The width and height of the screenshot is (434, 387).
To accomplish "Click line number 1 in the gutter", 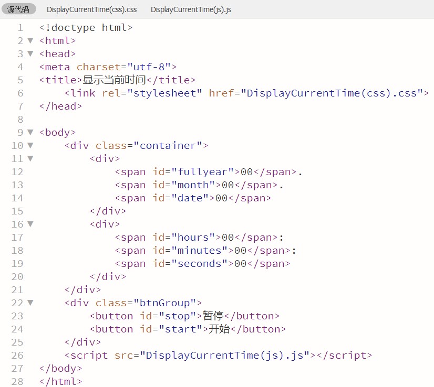I will pos(20,28).
